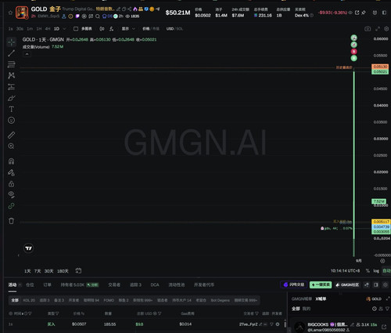
Task: Open 类型 column filter funnel
Action: click(x=57, y=313)
